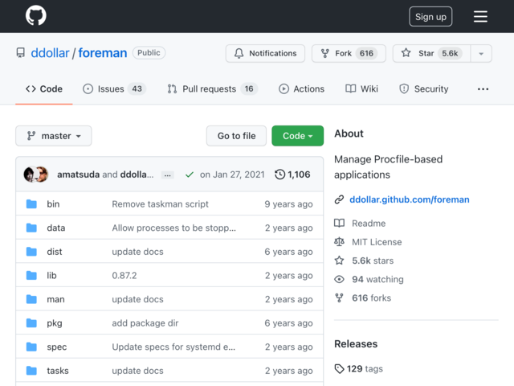Star the repository
This screenshot has height=386, width=514.
tap(432, 54)
